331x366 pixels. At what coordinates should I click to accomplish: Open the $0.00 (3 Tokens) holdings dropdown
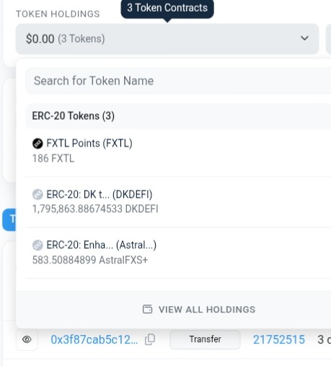pos(167,39)
